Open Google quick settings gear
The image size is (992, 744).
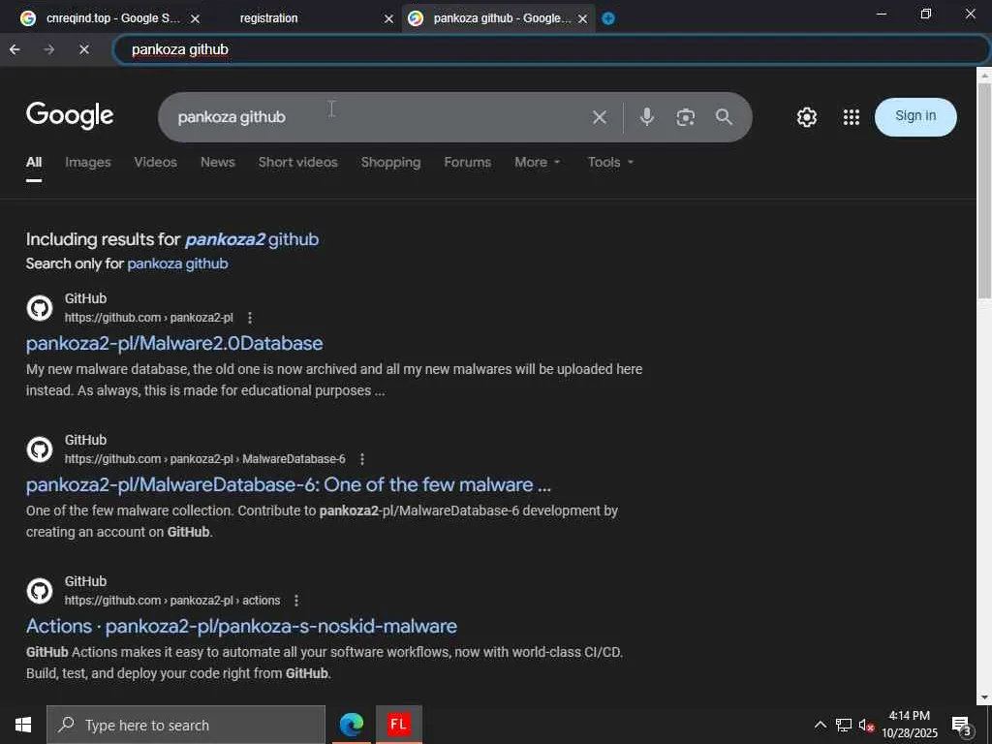pyautogui.click(x=807, y=117)
